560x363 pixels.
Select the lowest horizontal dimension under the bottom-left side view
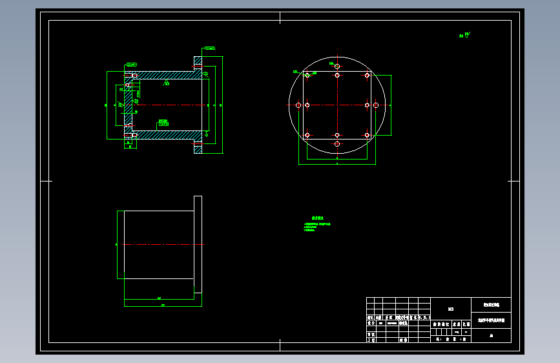tap(163, 306)
